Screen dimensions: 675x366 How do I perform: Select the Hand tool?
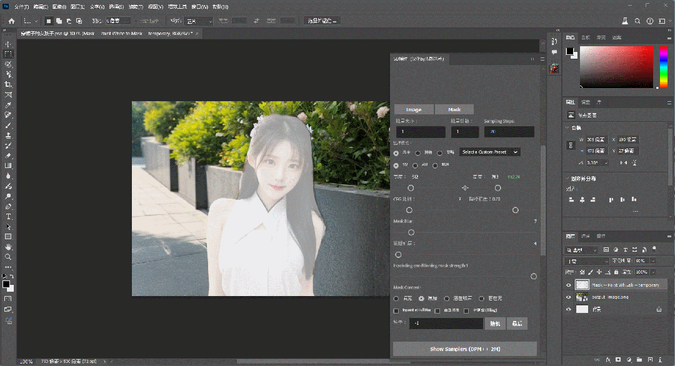click(8, 247)
